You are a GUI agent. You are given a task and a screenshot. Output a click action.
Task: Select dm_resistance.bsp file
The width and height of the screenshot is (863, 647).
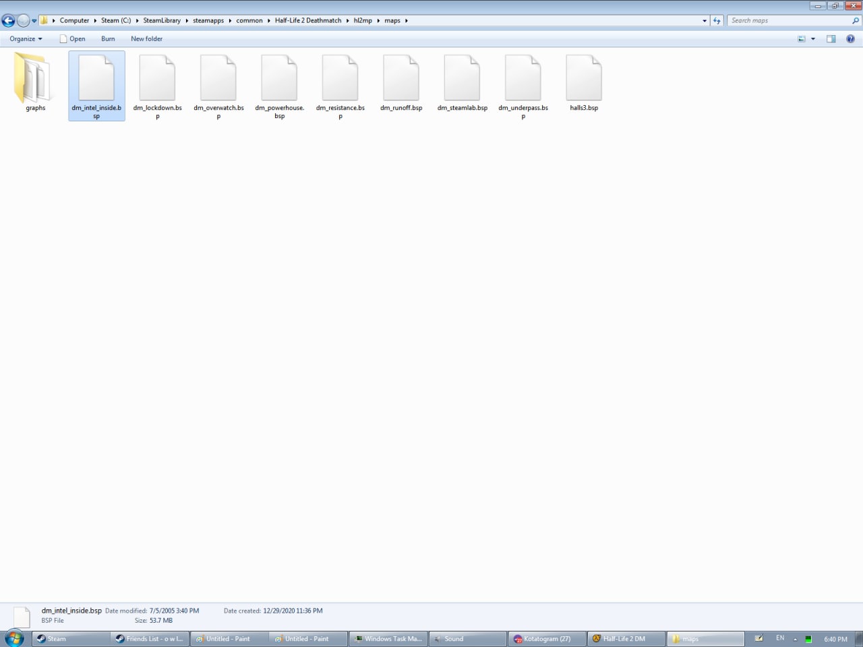click(340, 86)
